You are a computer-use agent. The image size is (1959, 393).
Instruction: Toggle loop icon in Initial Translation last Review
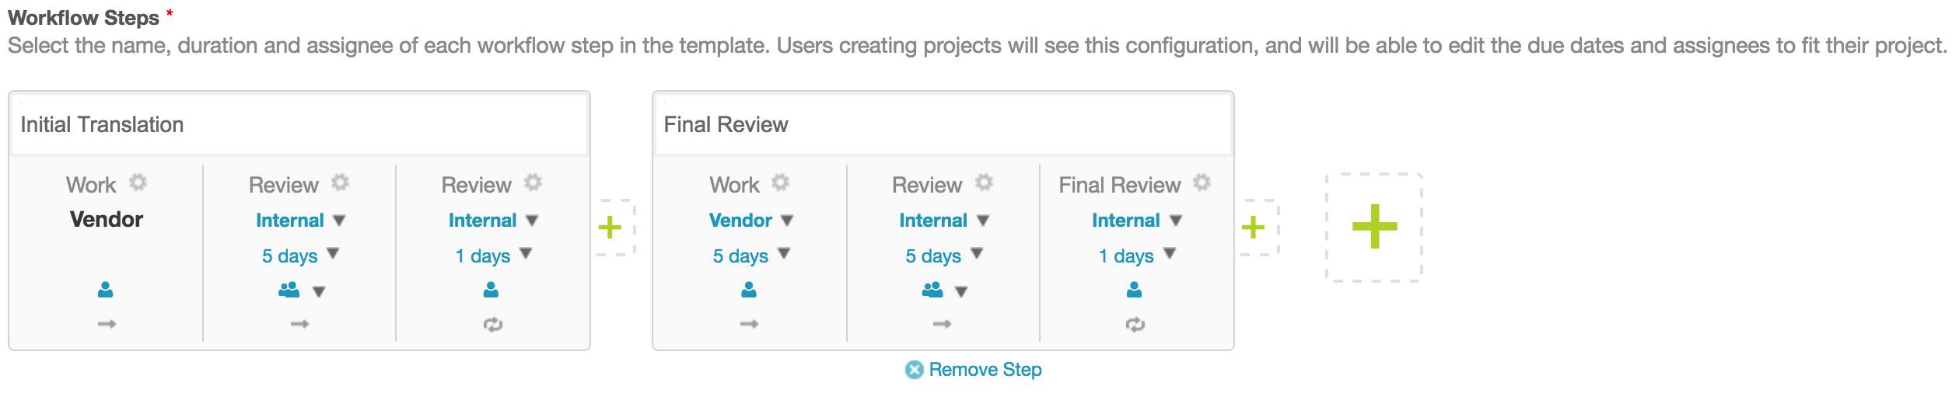(x=492, y=325)
